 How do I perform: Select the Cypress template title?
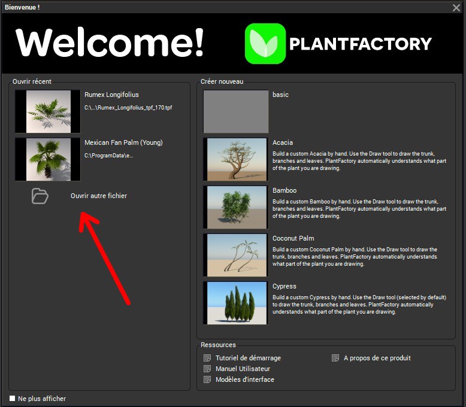point(285,286)
